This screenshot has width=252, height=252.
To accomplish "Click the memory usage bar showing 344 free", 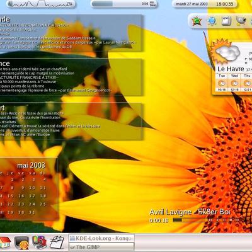I will [x=124, y=4].
